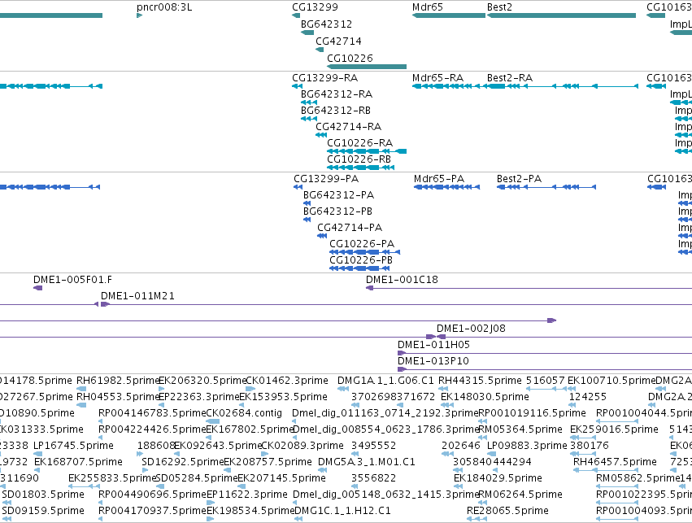Select the CG10226-RA transcript glyph
The height and width of the screenshot is (523, 692).
[367, 151]
